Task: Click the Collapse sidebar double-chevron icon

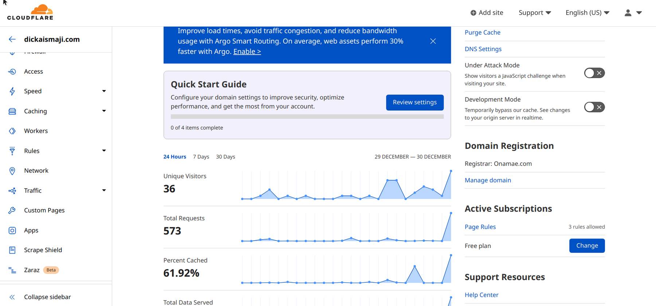Action: pyautogui.click(x=12, y=297)
